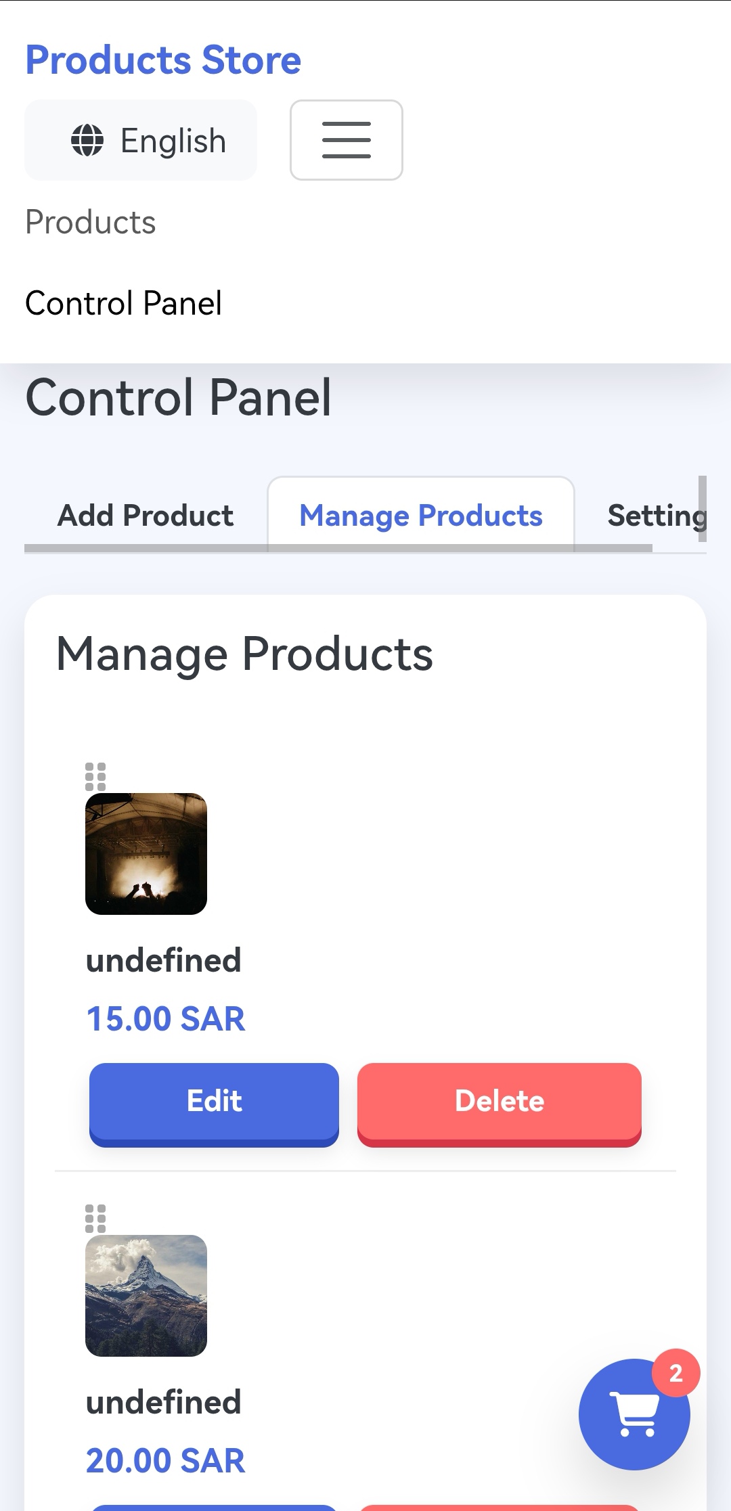This screenshot has width=731, height=1511.
Task: Grab the drag handle of the 15.00 SAR product
Action: pos(95,777)
